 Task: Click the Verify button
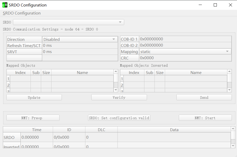[119, 97]
